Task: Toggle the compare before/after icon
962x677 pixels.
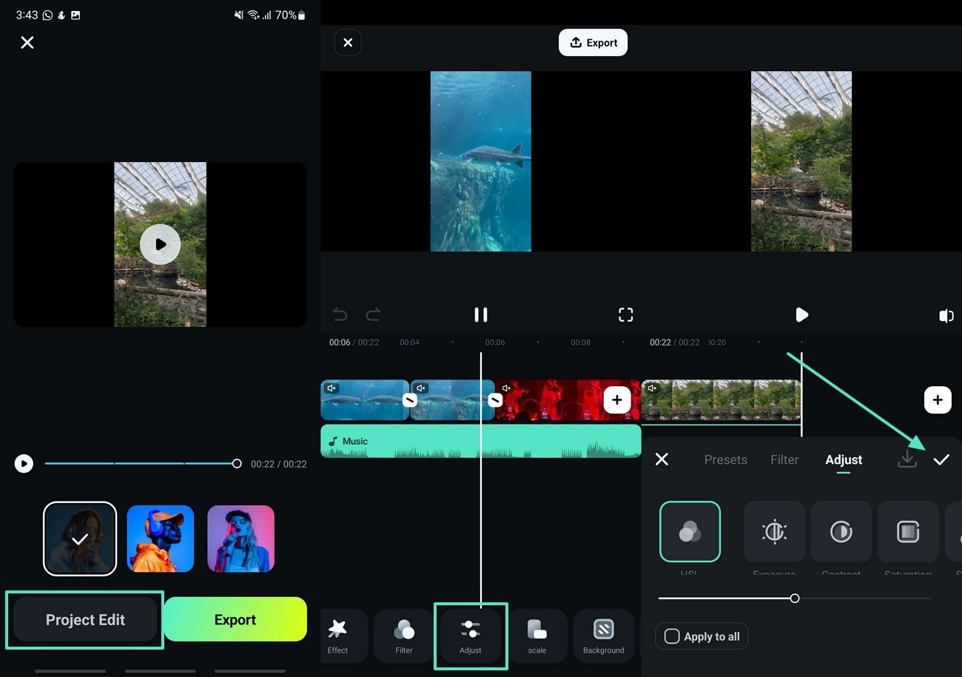Action: (946, 316)
